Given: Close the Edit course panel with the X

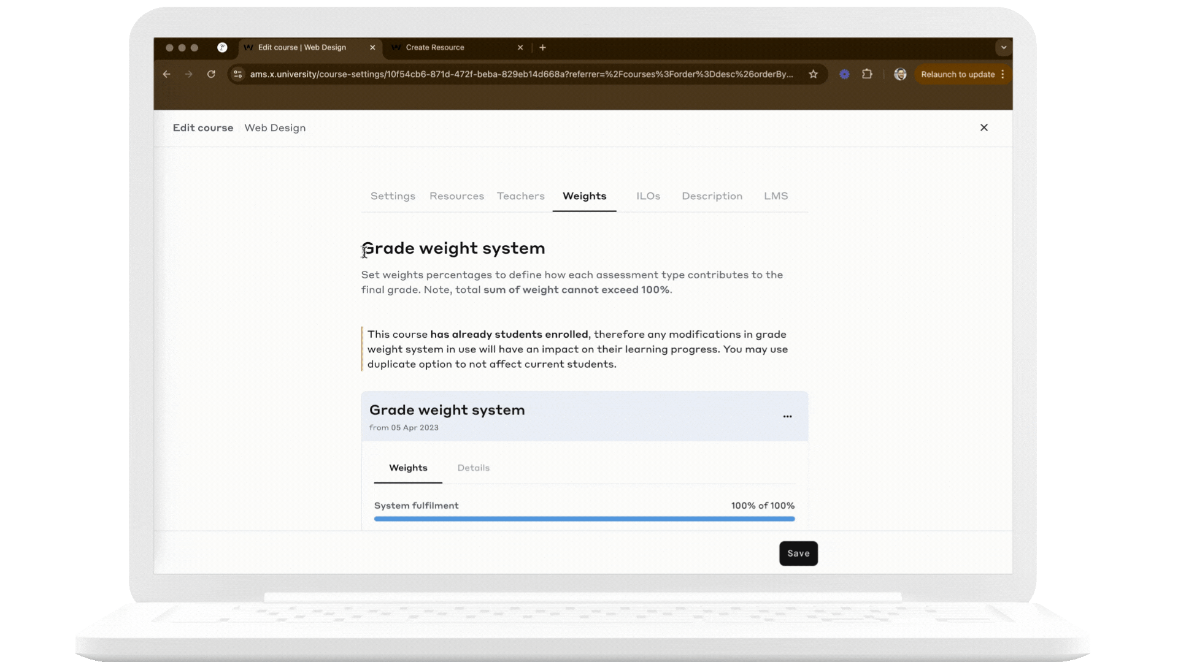Looking at the screenshot, I should pos(984,127).
